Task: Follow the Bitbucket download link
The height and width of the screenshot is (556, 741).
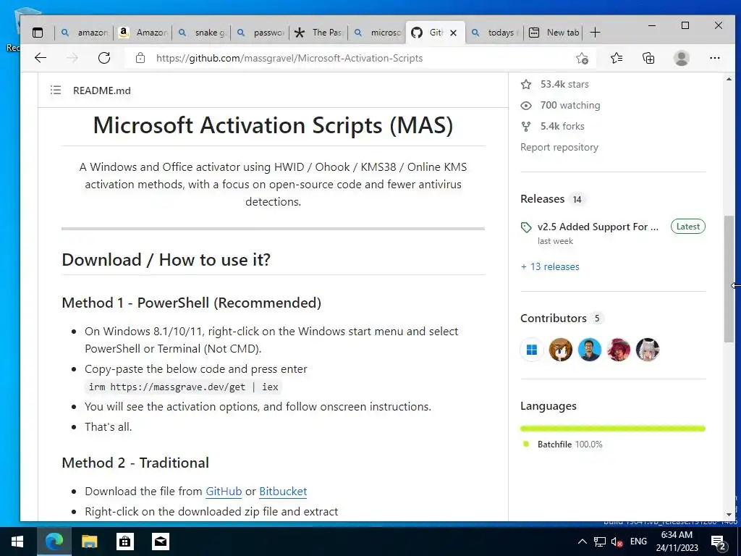Action: tap(283, 492)
